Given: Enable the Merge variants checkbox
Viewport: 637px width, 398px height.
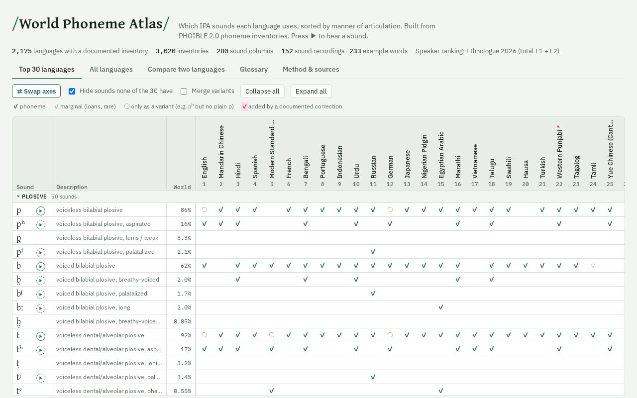Looking at the screenshot, I should (184, 91).
